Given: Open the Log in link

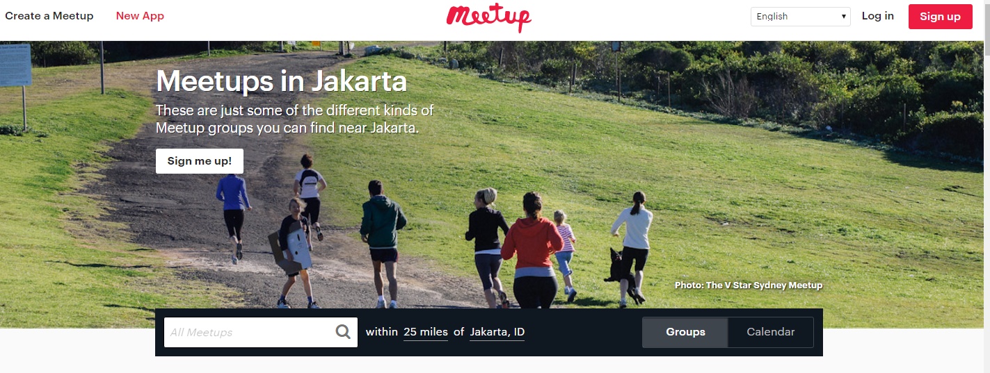Looking at the screenshot, I should (878, 16).
